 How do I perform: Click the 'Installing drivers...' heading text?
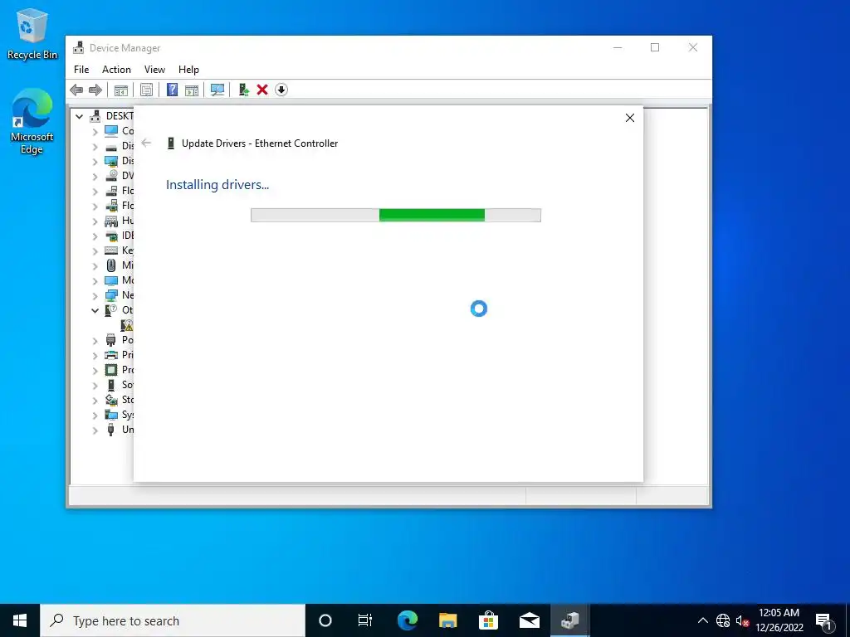pyautogui.click(x=217, y=185)
